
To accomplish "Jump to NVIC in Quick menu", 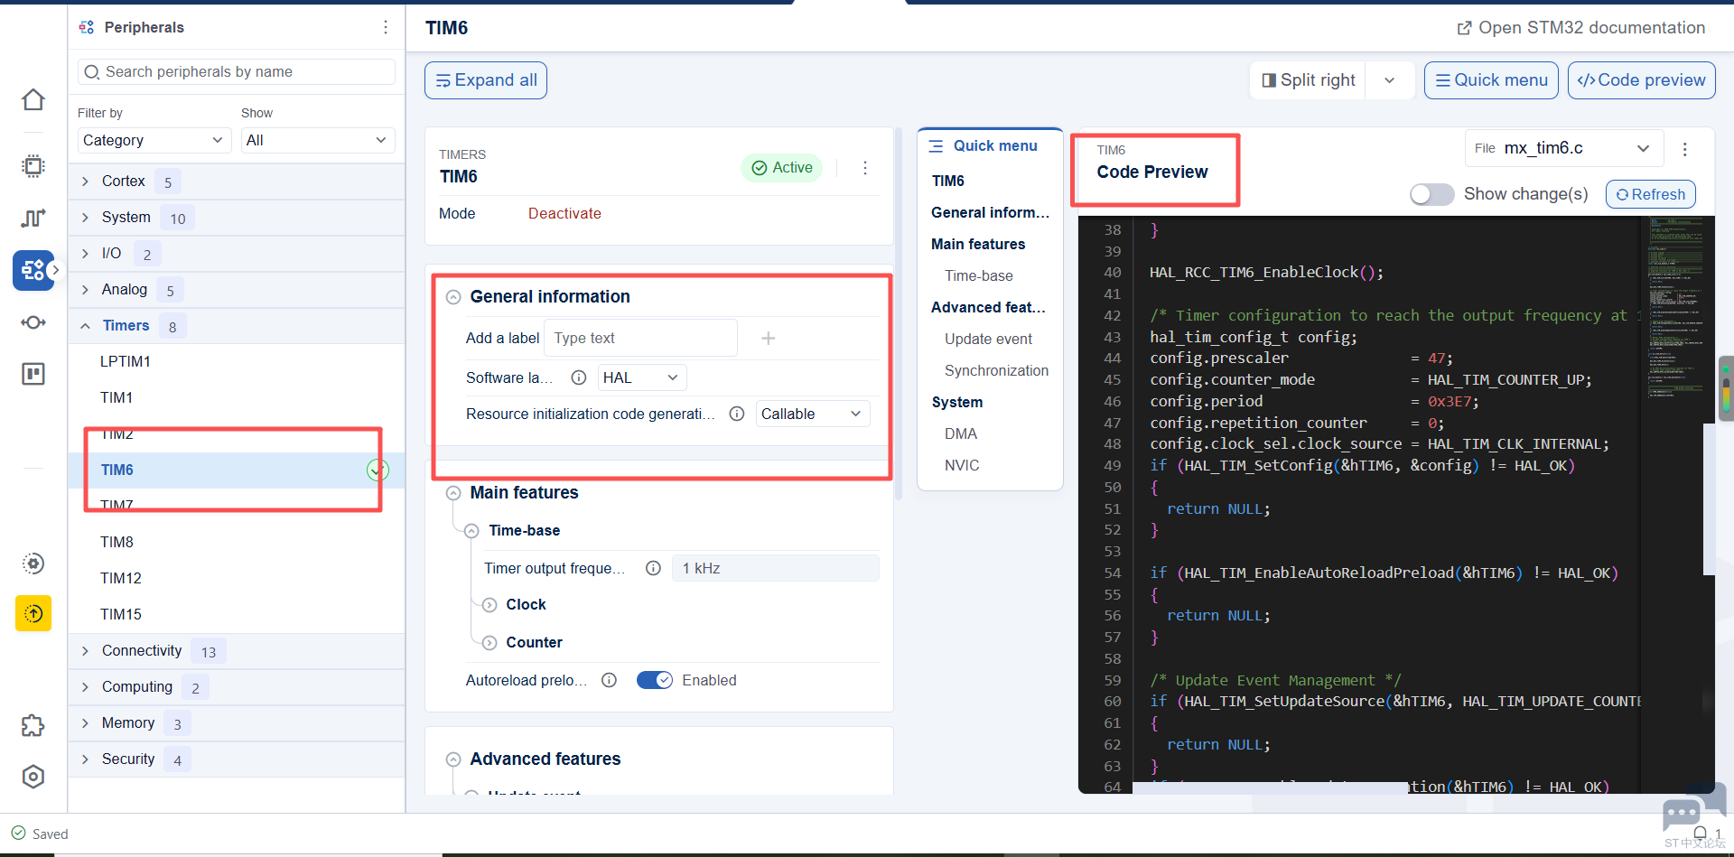I will click(962, 465).
